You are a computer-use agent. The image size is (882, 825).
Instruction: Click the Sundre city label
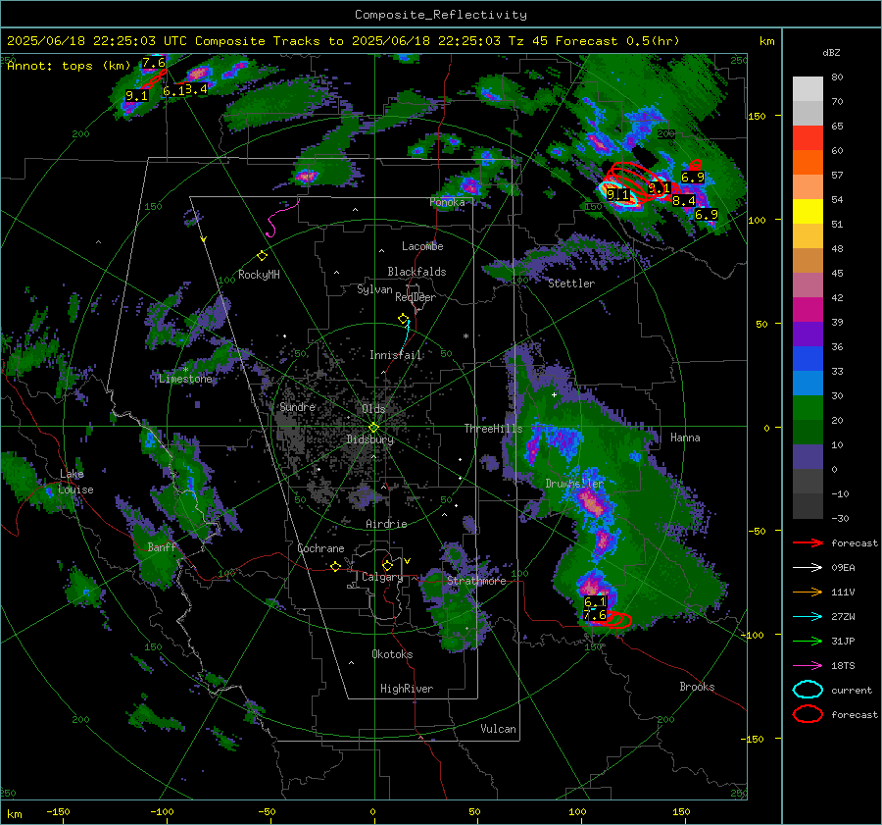(297, 406)
